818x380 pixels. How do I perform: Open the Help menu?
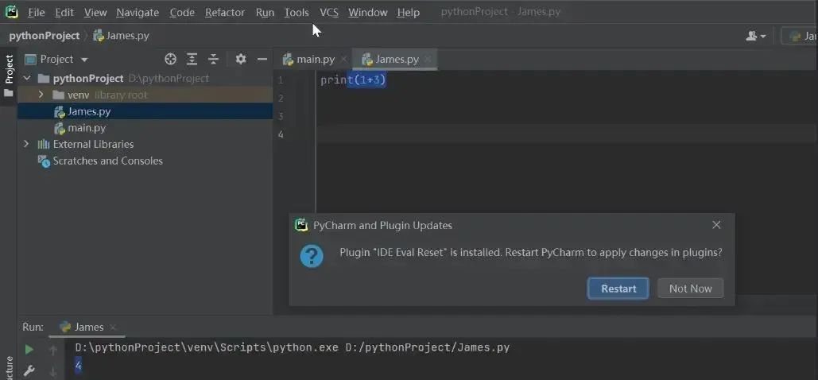(408, 13)
